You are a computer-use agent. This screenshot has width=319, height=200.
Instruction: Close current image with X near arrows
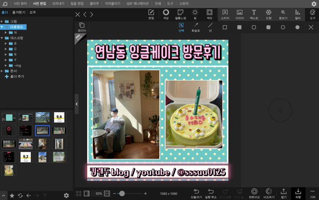point(78,15)
